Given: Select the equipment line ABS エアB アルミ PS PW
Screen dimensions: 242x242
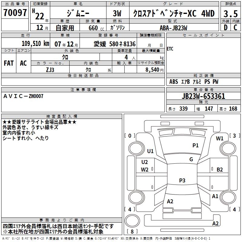Looking at the screenshot, I should click(194, 82).
